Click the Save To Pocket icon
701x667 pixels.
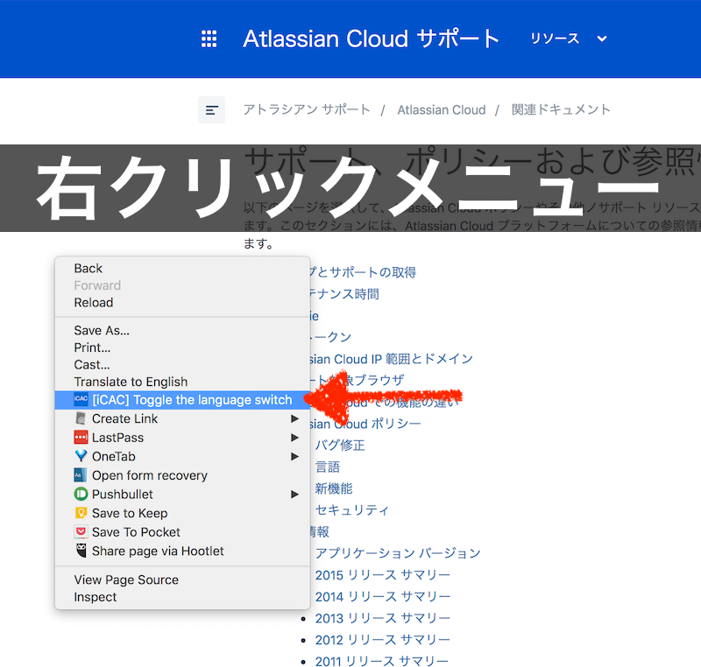pyautogui.click(x=81, y=531)
